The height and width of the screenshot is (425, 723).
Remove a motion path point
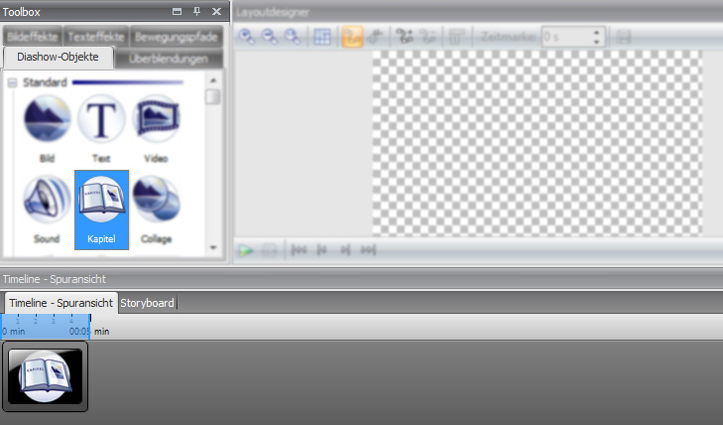[x=428, y=37]
